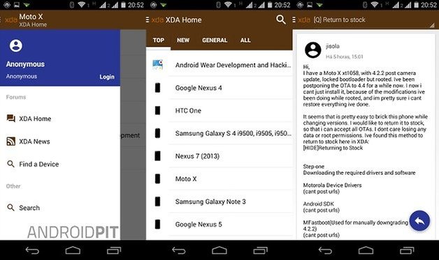Tap Home button in right screen nav bar
Viewport: 439px width, 260px height.
[366, 250]
